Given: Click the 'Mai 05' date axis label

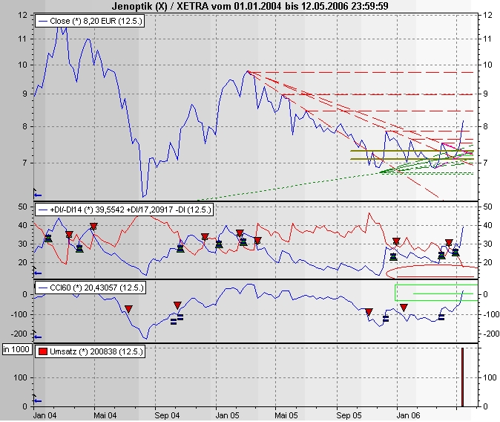Looking at the screenshot, I should 286,415.
